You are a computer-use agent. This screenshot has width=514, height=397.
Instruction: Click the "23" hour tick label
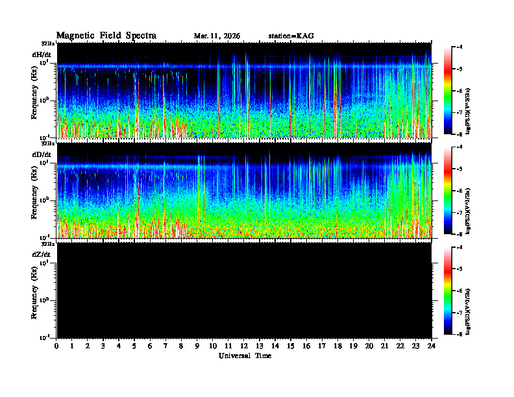415,346
